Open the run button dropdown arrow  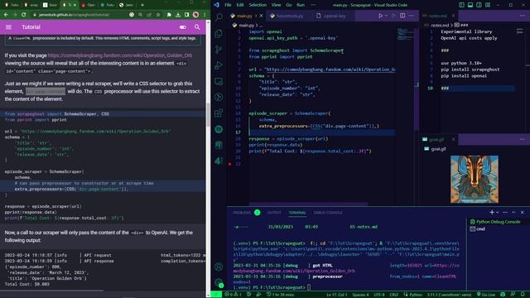[x=386, y=16]
